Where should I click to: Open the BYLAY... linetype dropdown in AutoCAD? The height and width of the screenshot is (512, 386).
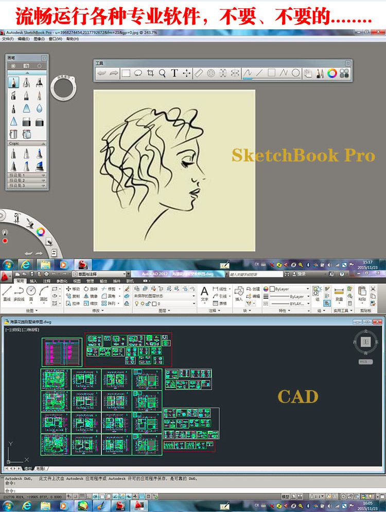[x=289, y=304]
